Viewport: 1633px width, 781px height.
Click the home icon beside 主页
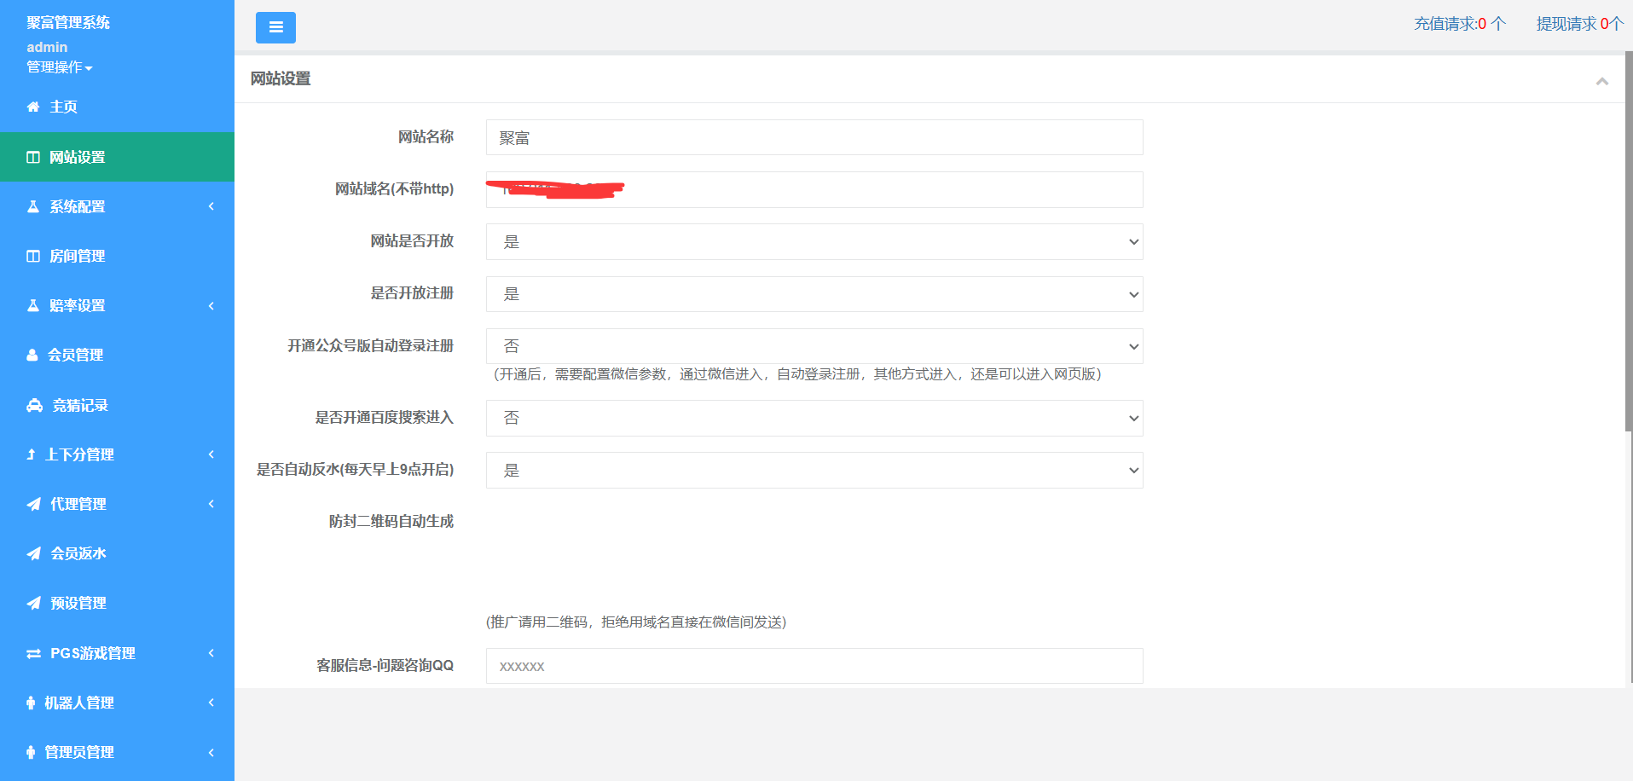tap(33, 107)
